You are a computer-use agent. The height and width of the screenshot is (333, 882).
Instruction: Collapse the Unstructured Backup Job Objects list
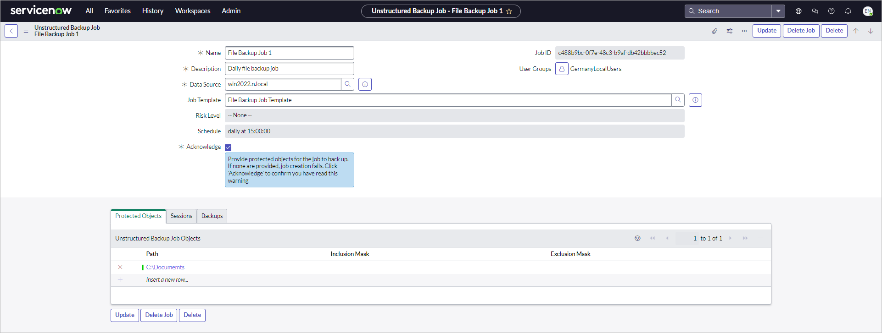coord(760,238)
